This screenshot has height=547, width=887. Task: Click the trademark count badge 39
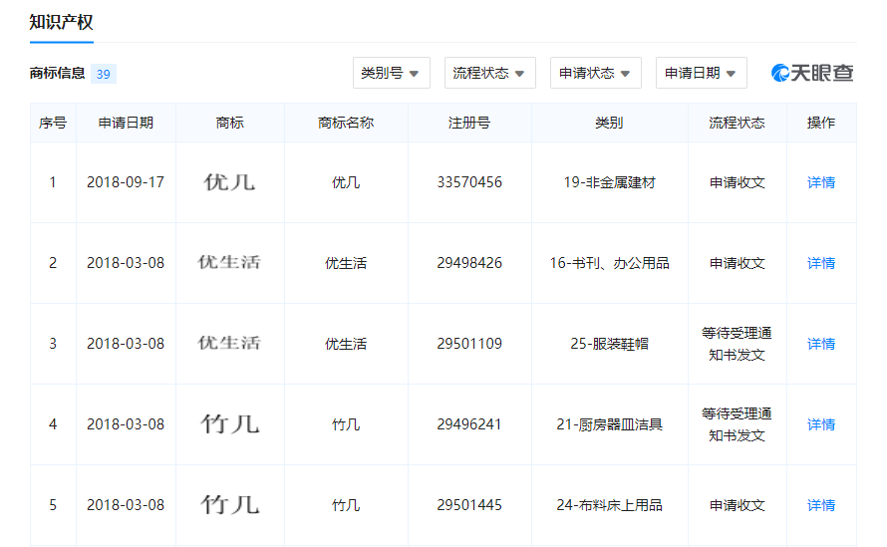click(x=103, y=74)
